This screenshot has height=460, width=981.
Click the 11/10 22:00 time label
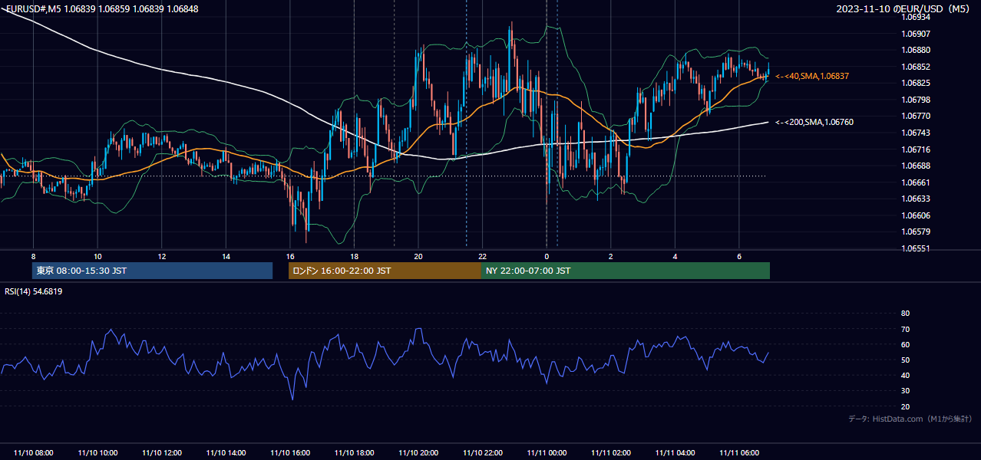[x=482, y=453]
